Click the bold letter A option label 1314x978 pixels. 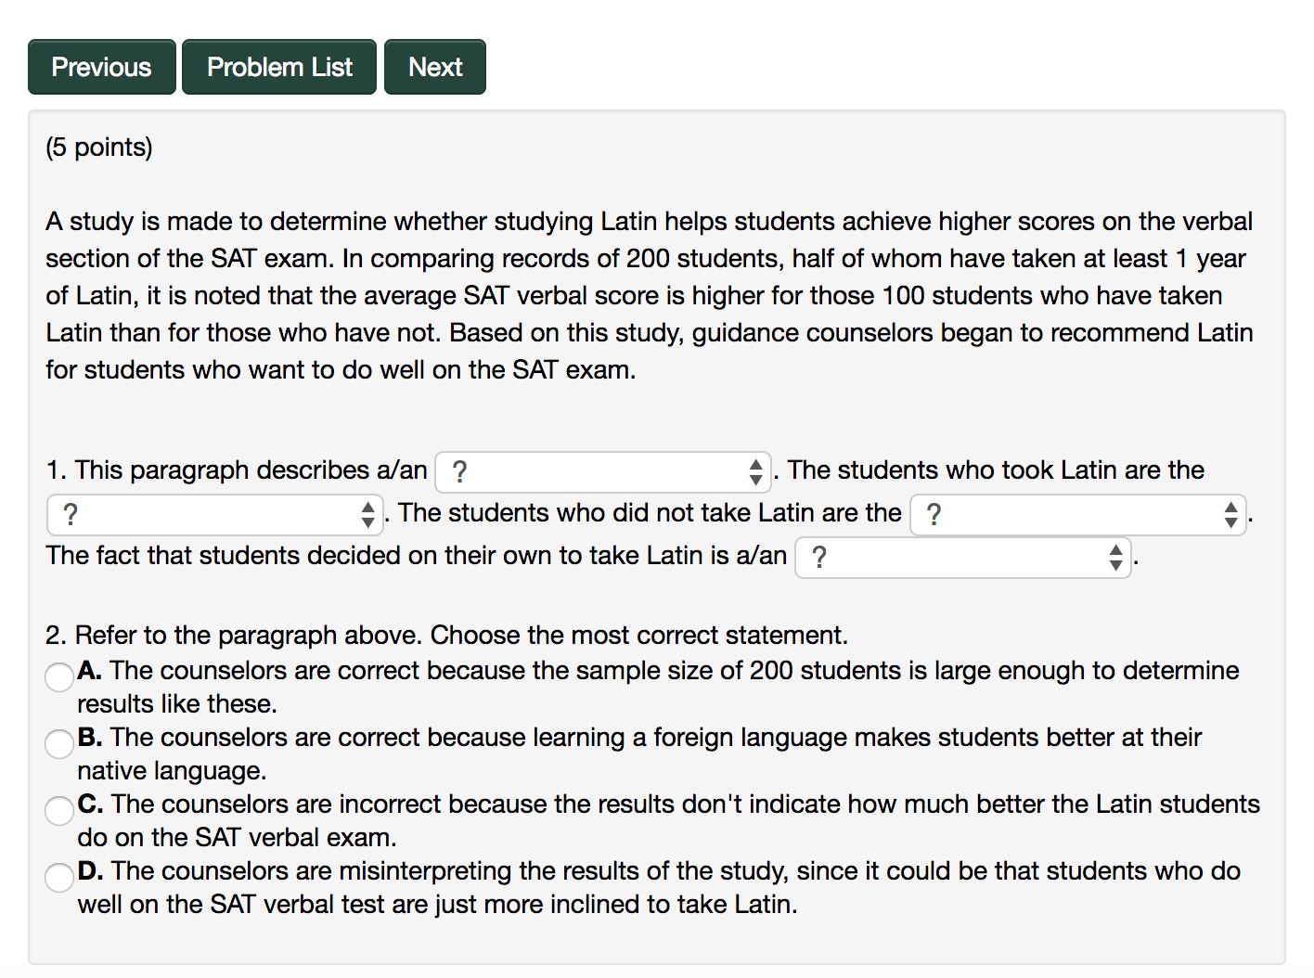(x=89, y=671)
